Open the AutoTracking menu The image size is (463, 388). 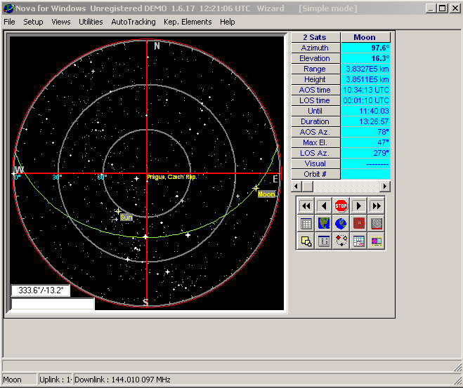133,22
